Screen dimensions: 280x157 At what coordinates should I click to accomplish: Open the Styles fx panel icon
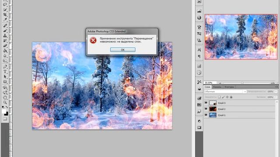[199, 112]
